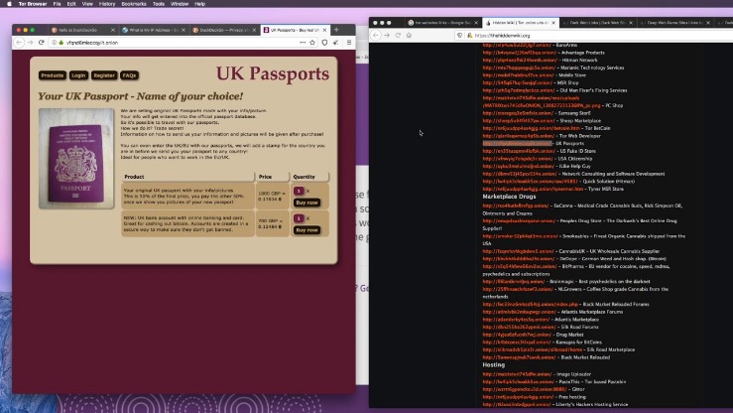
Task: Click the green onion circuit icon
Action: click(x=61, y=43)
